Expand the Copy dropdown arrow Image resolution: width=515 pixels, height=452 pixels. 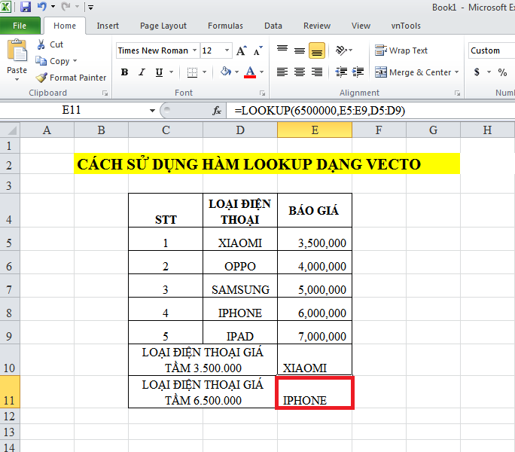click(75, 61)
